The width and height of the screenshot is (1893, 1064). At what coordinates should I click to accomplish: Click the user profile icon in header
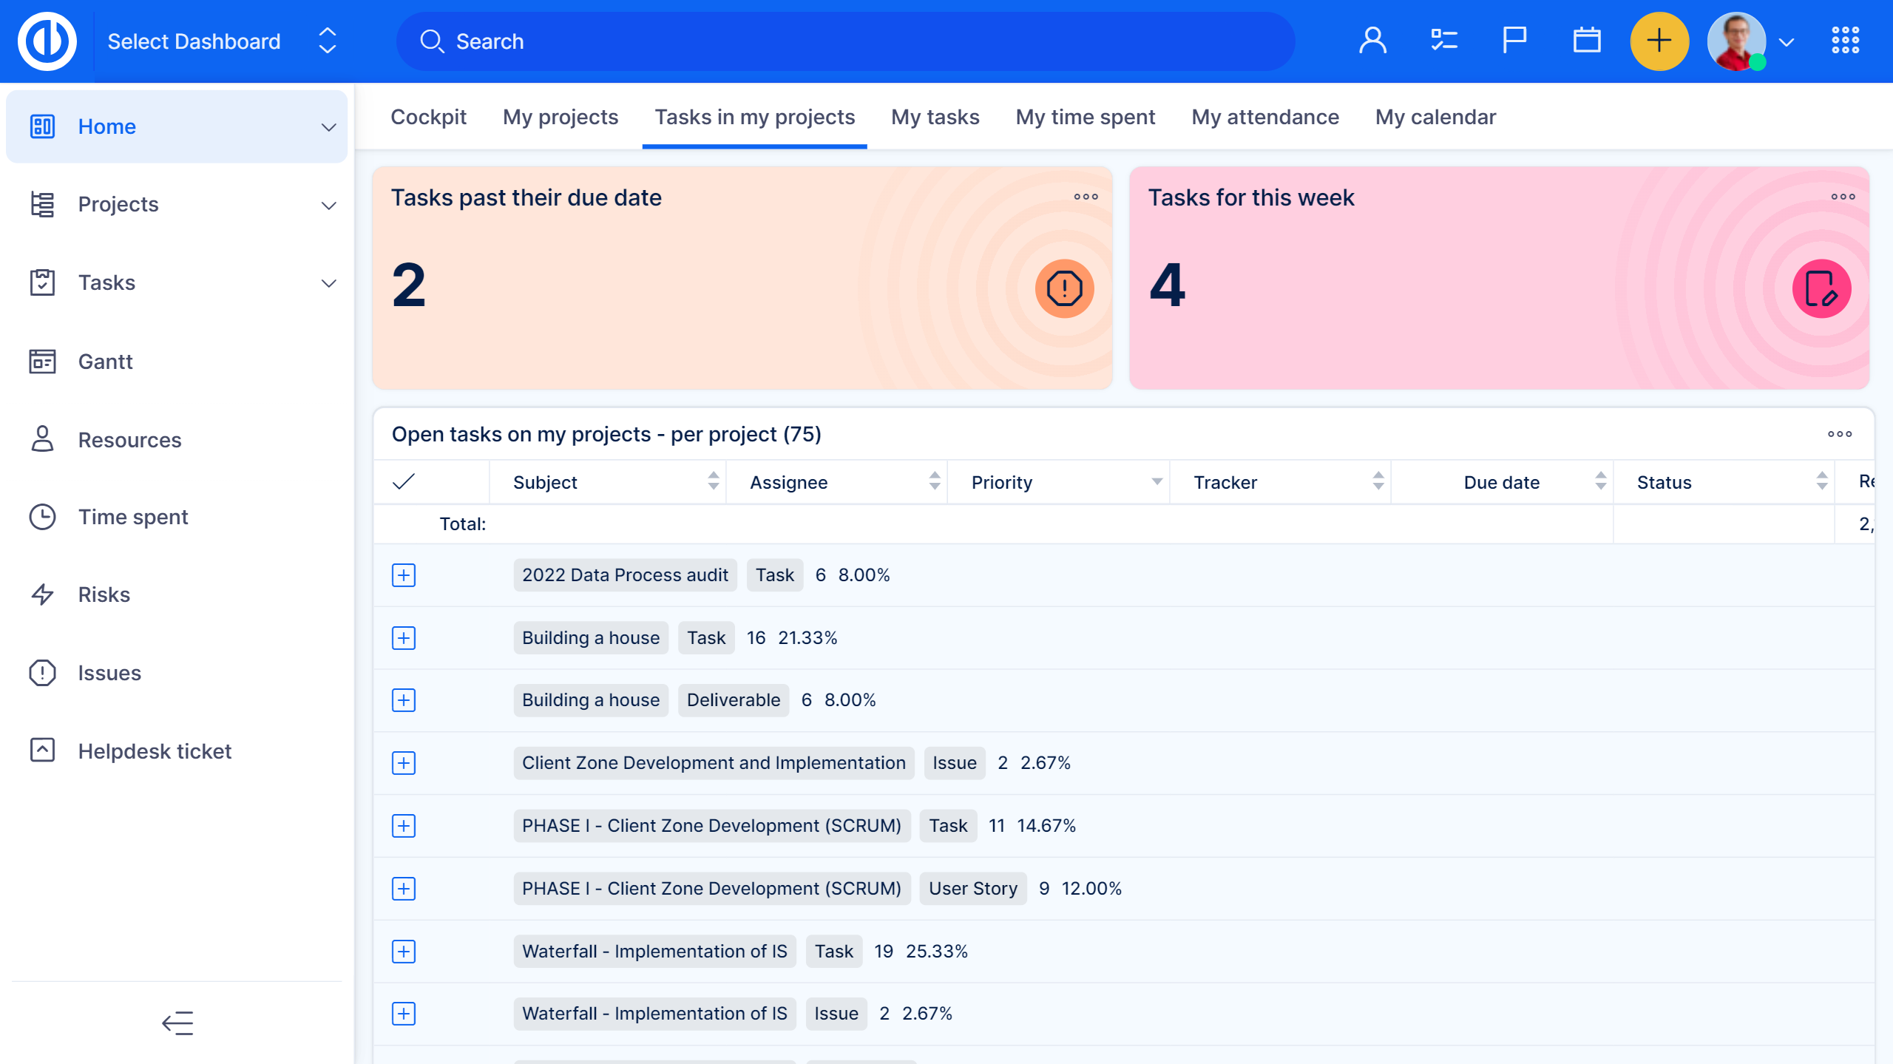1372,41
